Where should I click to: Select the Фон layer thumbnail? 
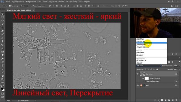[142, 85]
